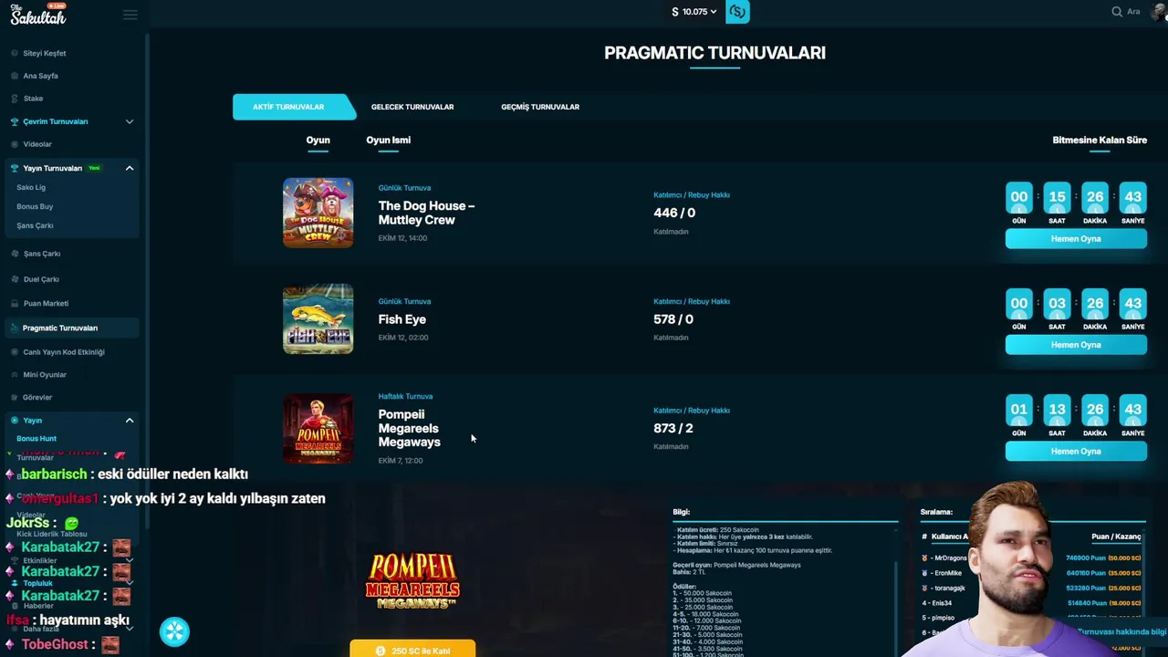Screen dimensions: 1168x657
Task: Select the Oyun İsmi column header
Action: pos(389,140)
